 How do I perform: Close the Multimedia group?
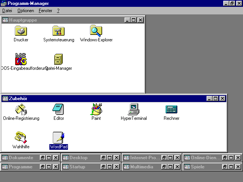(x=177, y=167)
